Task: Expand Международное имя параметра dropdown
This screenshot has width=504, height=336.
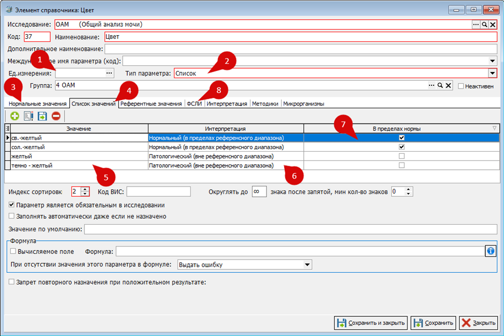Action: click(x=492, y=61)
